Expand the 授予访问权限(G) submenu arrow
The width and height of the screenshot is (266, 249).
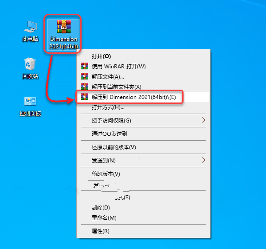[204, 120]
